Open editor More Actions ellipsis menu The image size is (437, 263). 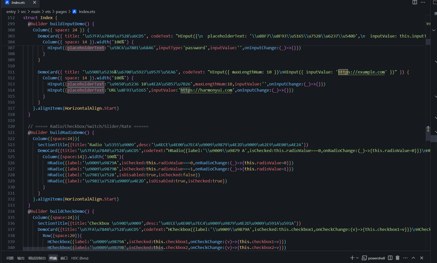423,2
